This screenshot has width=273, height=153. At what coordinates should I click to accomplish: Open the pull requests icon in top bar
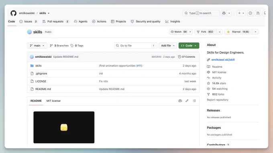(x=258, y=13)
